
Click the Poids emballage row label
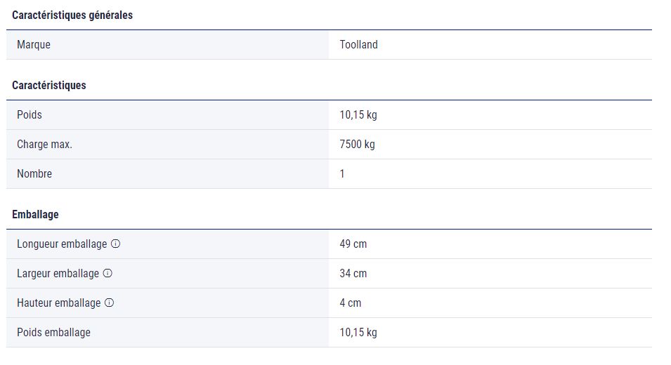point(53,333)
